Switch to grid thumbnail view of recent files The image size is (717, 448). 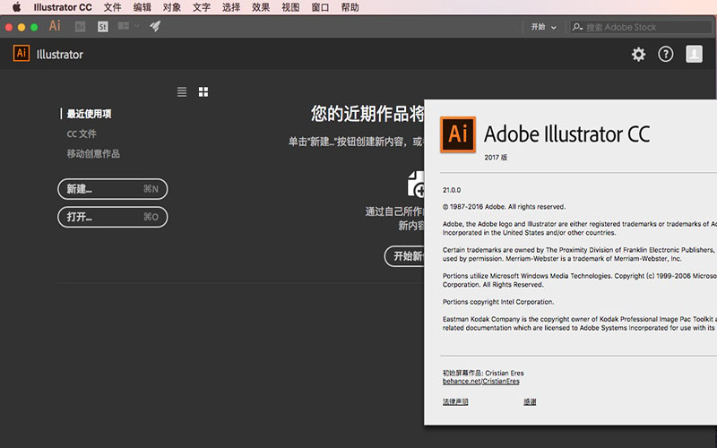(203, 92)
